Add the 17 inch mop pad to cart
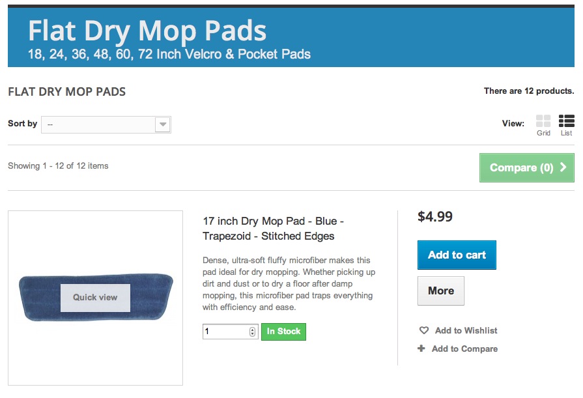The height and width of the screenshot is (398, 583). coord(457,255)
